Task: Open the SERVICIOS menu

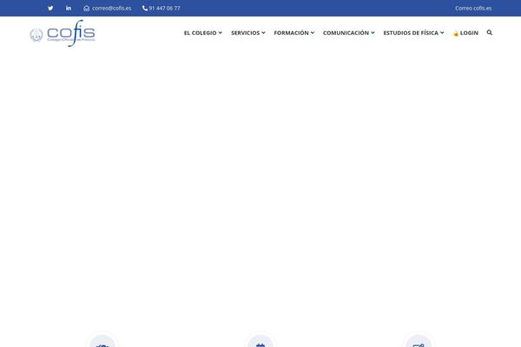Action: pos(245,33)
